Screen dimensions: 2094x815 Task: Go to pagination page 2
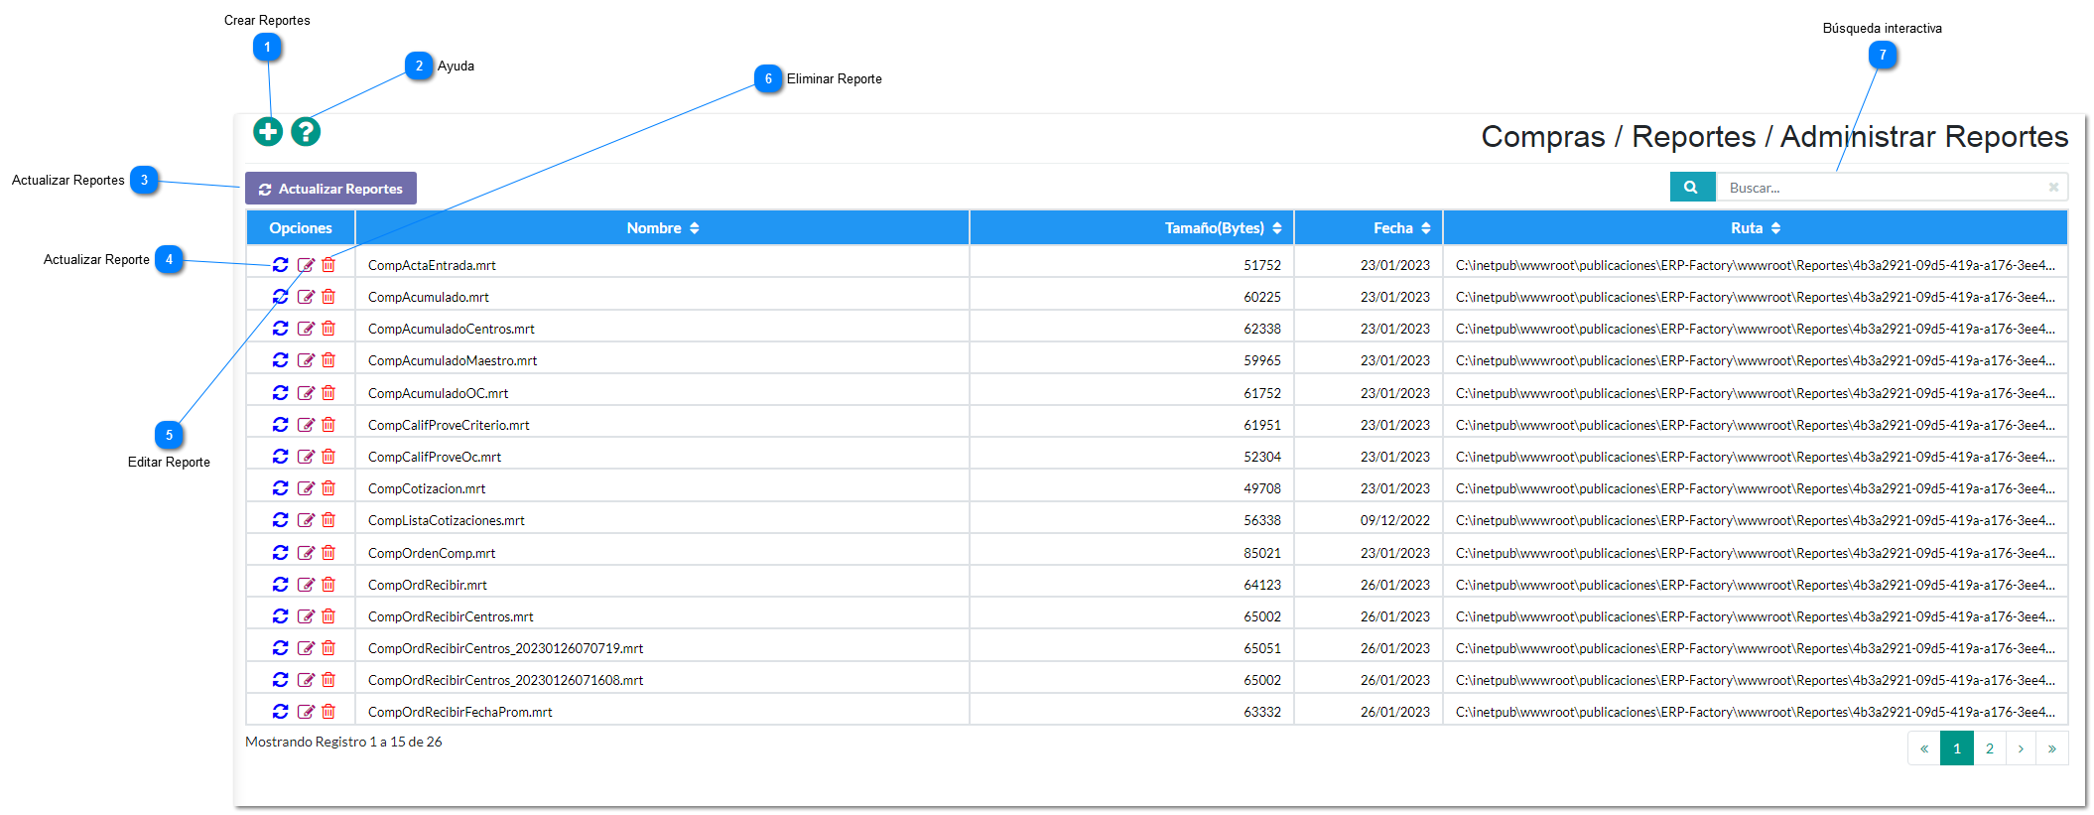click(1990, 748)
